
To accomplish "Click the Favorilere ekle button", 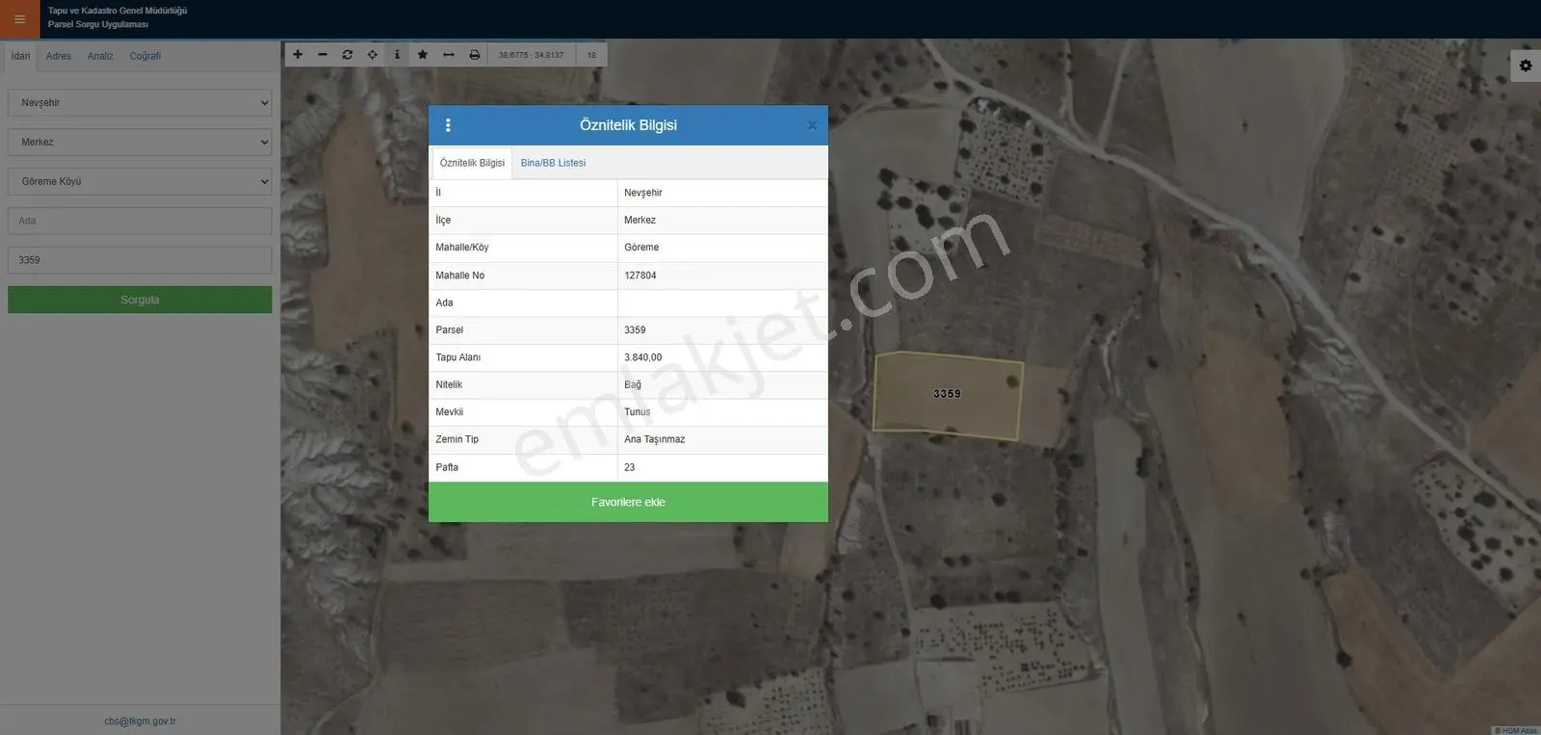I will pos(628,502).
